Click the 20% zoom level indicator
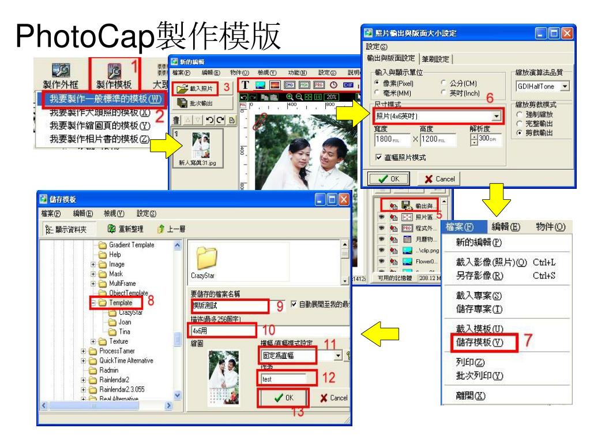Viewport: 590px width, 443px height. click(332, 97)
